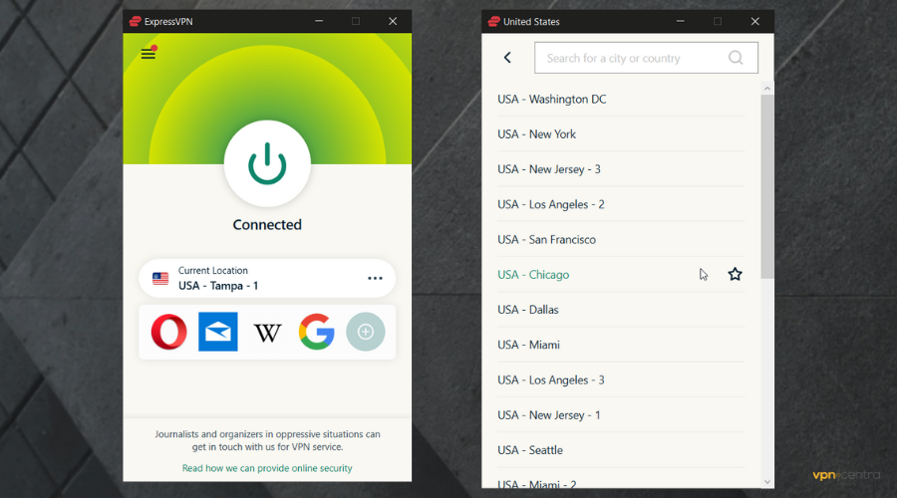This screenshot has width=897, height=498.
Task: Open the Google shortcut
Action: tap(316, 332)
